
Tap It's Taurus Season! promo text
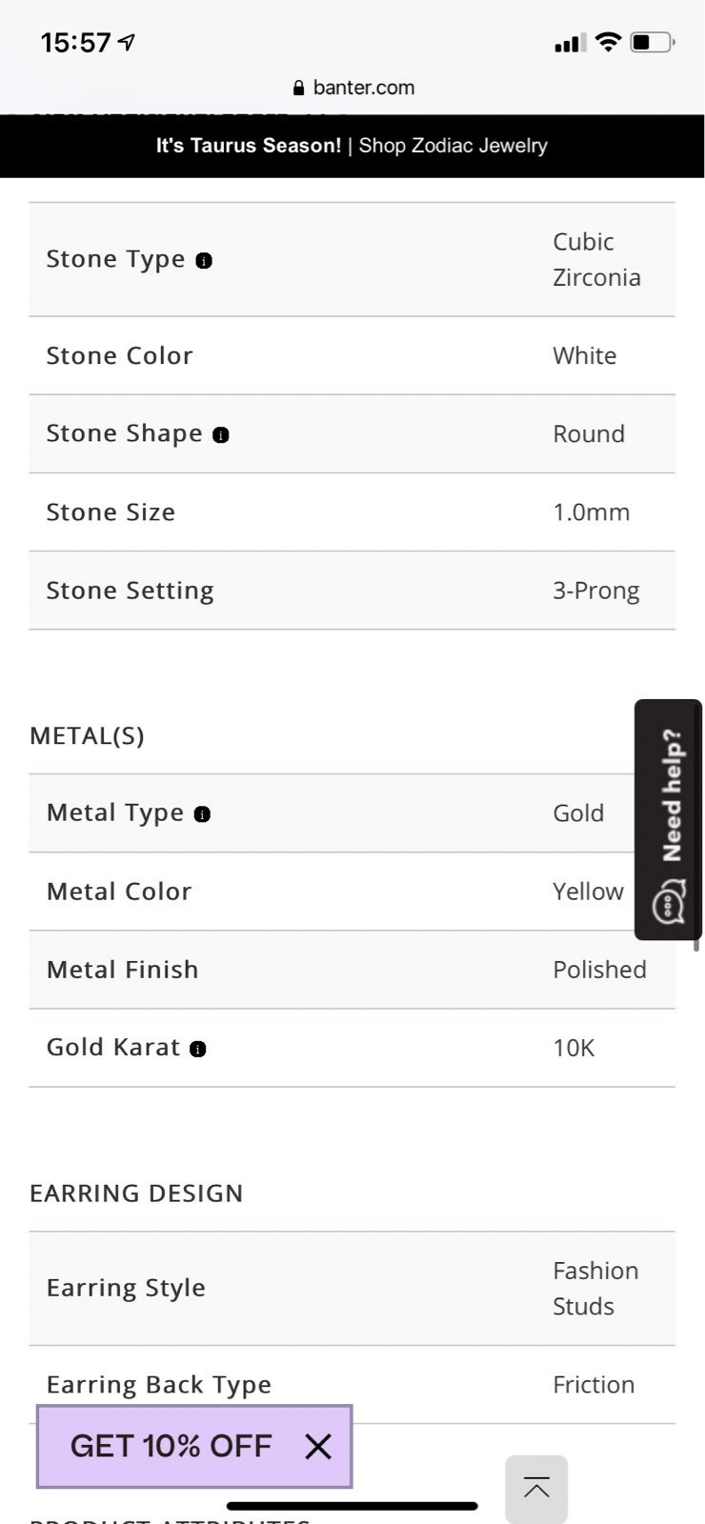[x=249, y=146]
